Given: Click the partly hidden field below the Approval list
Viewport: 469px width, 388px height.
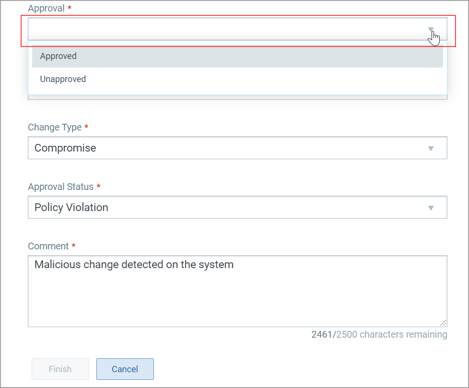Looking at the screenshot, I should click(x=237, y=97).
